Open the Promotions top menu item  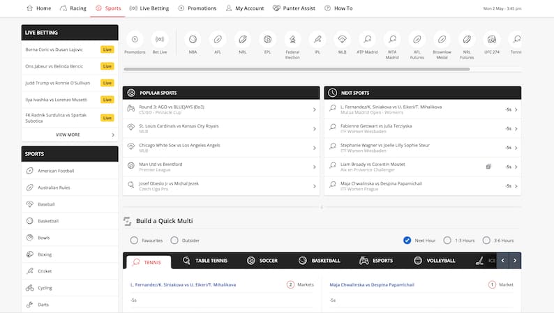pyautogui.click(x=197, y=8)
